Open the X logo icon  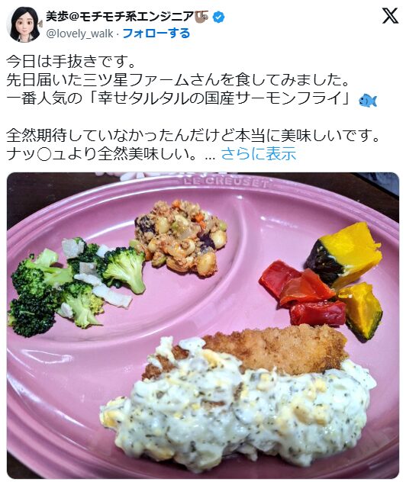(x=390, y=16)
